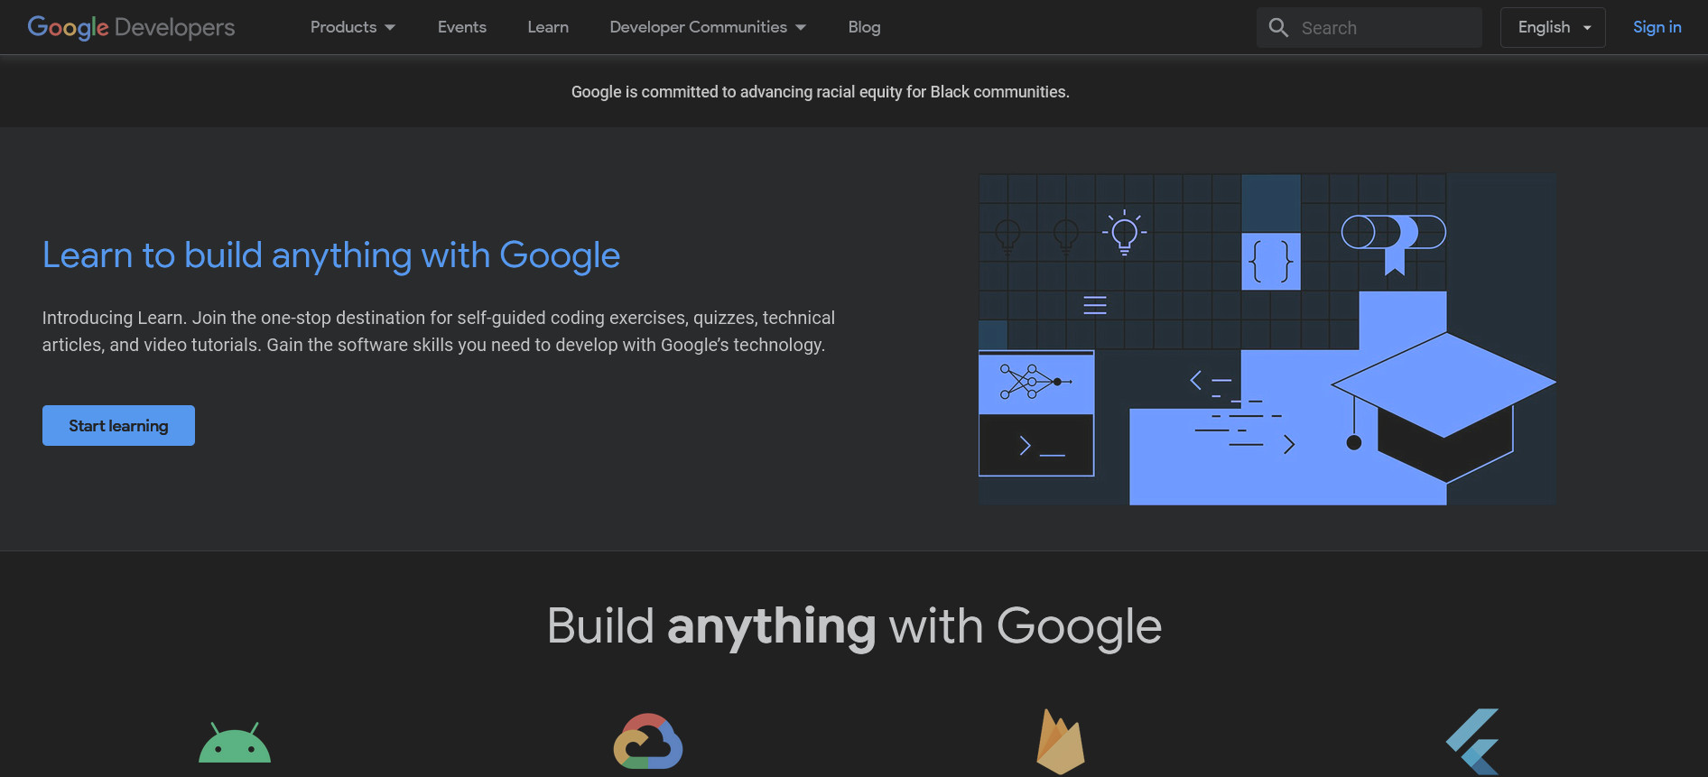Image resolution: width=1708 pixels, height=777 pixels.
Task: Click the Start learning button
Action: (118, 425)
